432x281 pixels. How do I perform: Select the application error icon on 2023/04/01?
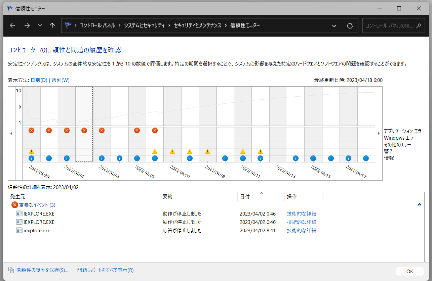[67, 130]
